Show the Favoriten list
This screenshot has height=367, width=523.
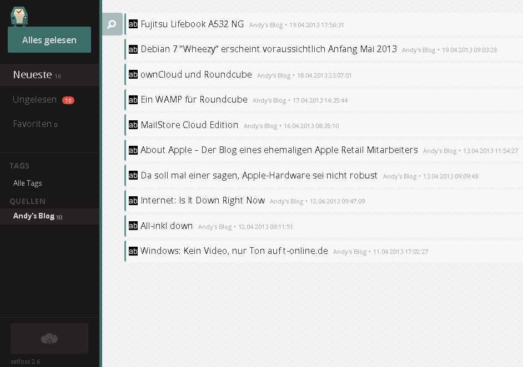pos(32,124)
